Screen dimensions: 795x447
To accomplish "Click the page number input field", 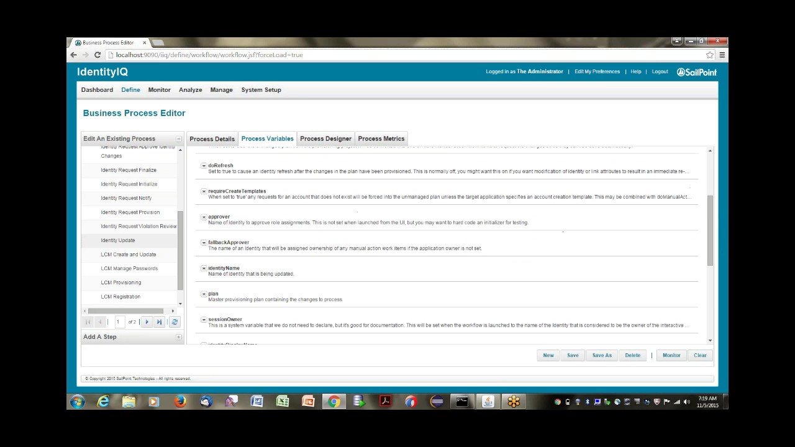I will [119, 322].
